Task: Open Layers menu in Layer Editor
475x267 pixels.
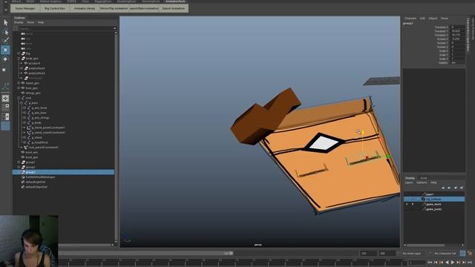Action: (x=409, y=182)
